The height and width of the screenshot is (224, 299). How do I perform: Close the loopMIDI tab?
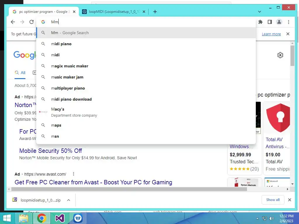(x=144, y=12)
